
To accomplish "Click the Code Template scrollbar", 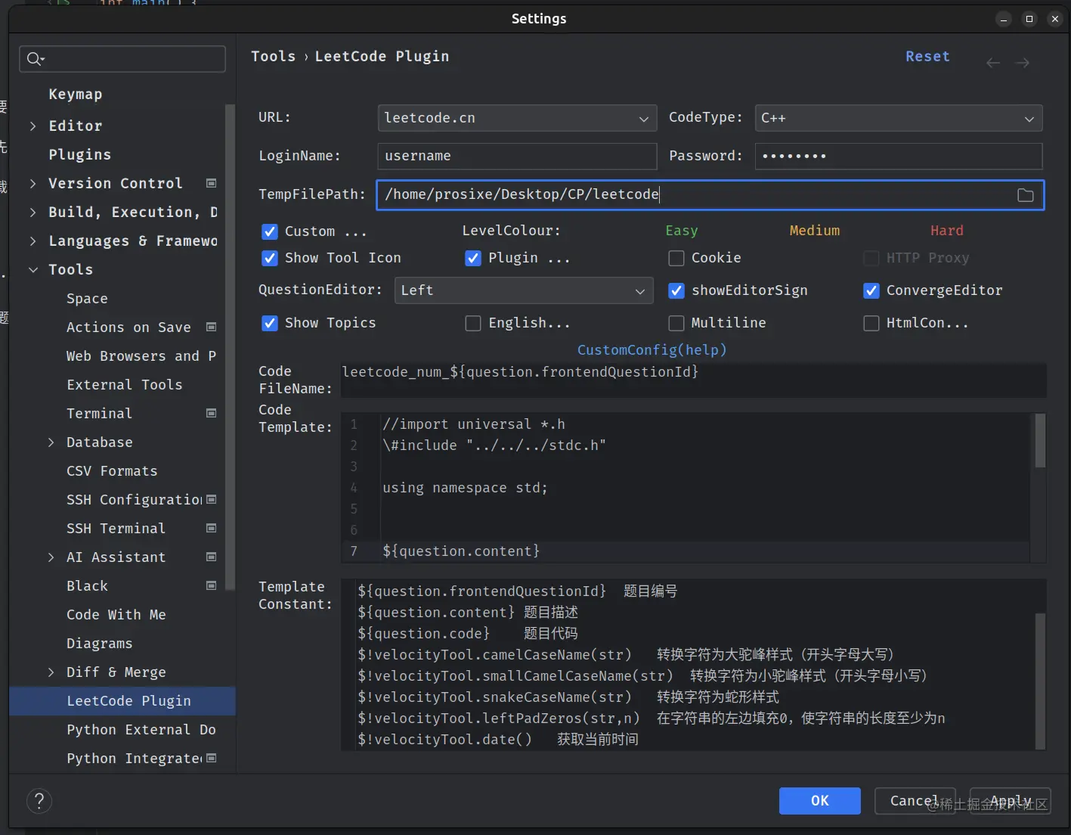I will 1040,441.
